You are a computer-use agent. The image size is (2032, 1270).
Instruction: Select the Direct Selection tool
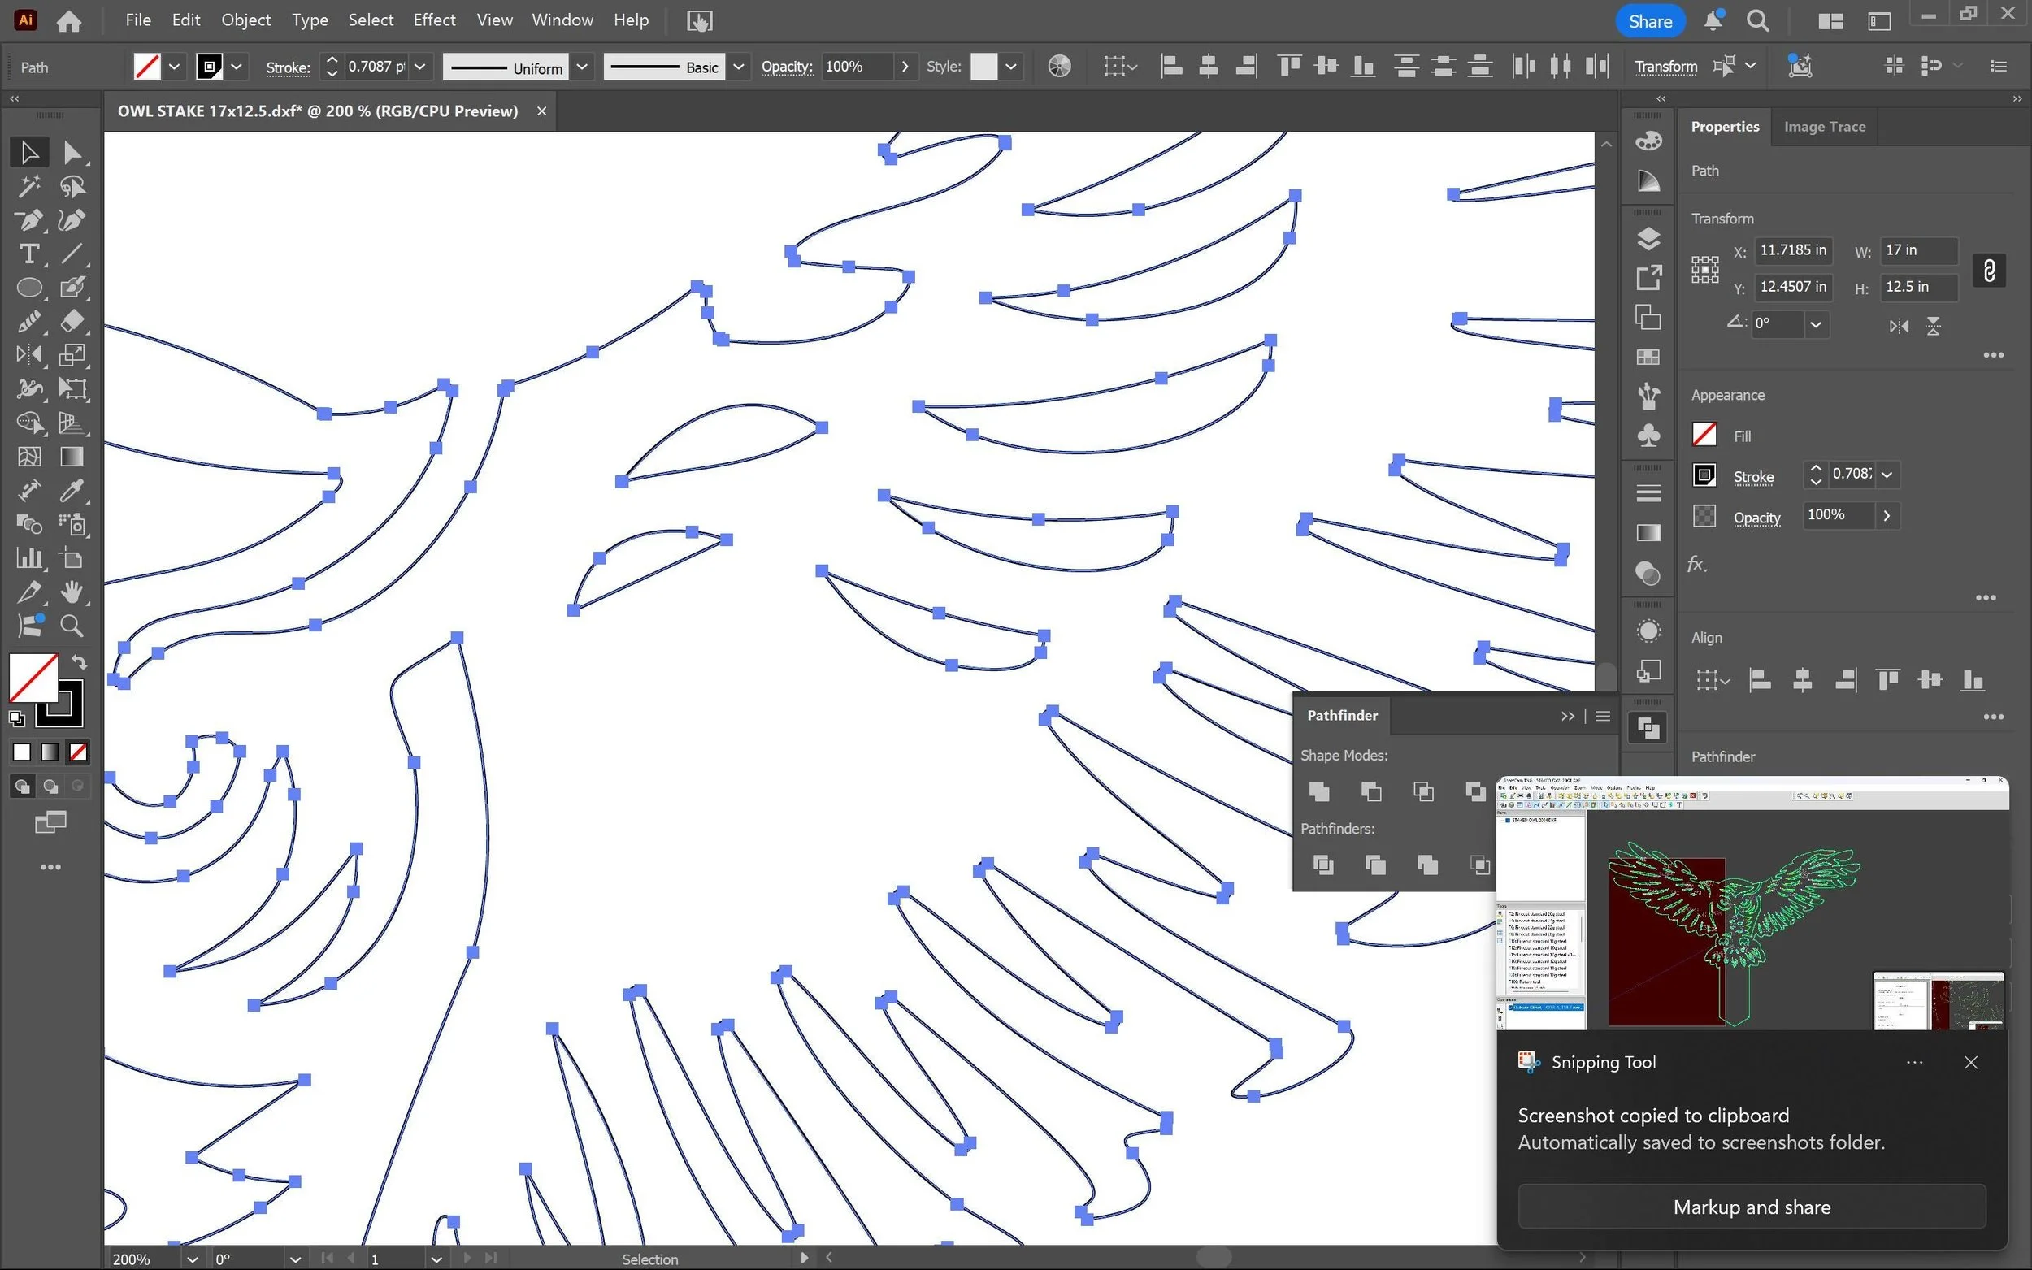click(72, 152)
